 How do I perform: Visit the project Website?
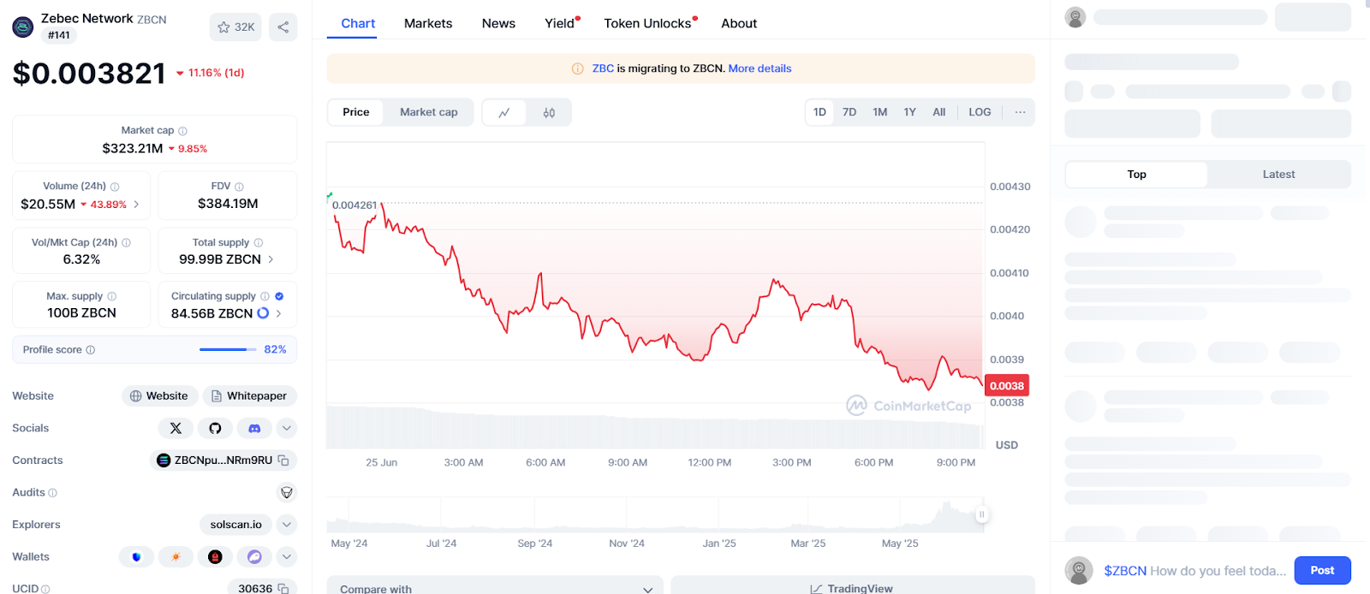[159, 396]
